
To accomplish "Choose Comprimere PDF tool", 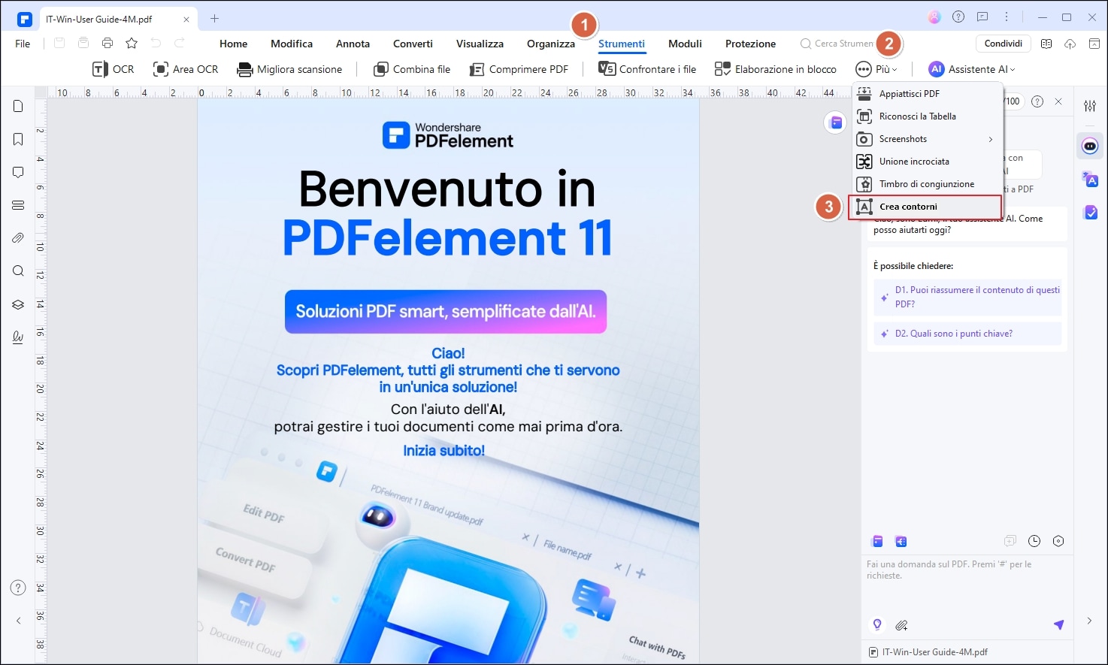I will coord(519,69).
